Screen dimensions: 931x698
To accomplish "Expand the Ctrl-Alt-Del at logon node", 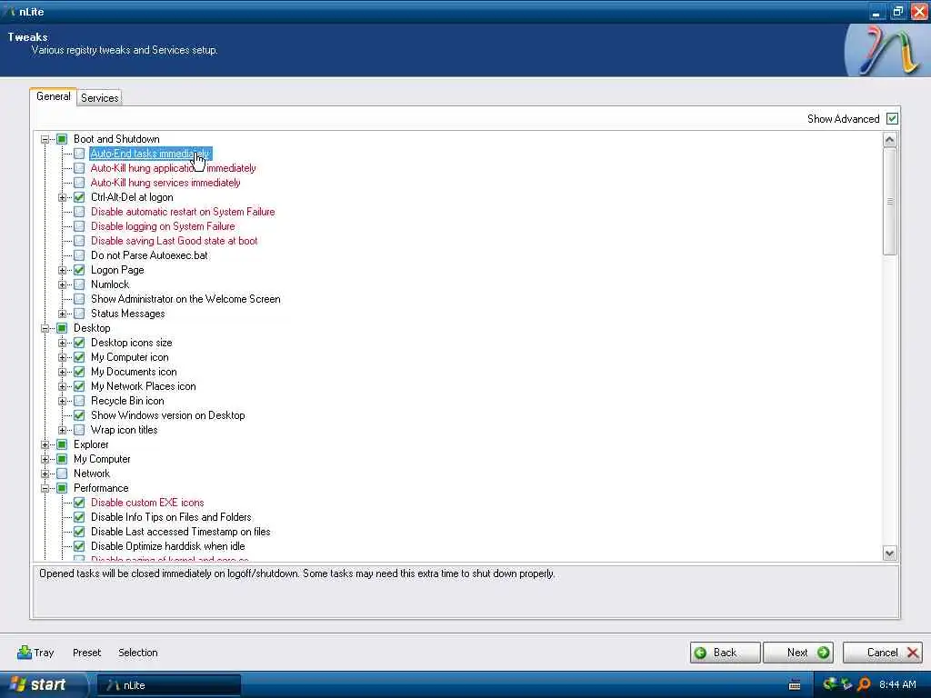I will (63, 197).
